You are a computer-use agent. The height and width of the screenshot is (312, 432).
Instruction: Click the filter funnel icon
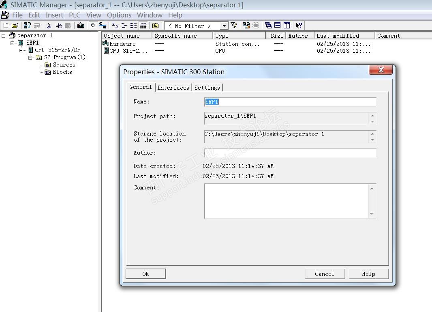click(234, 26)
